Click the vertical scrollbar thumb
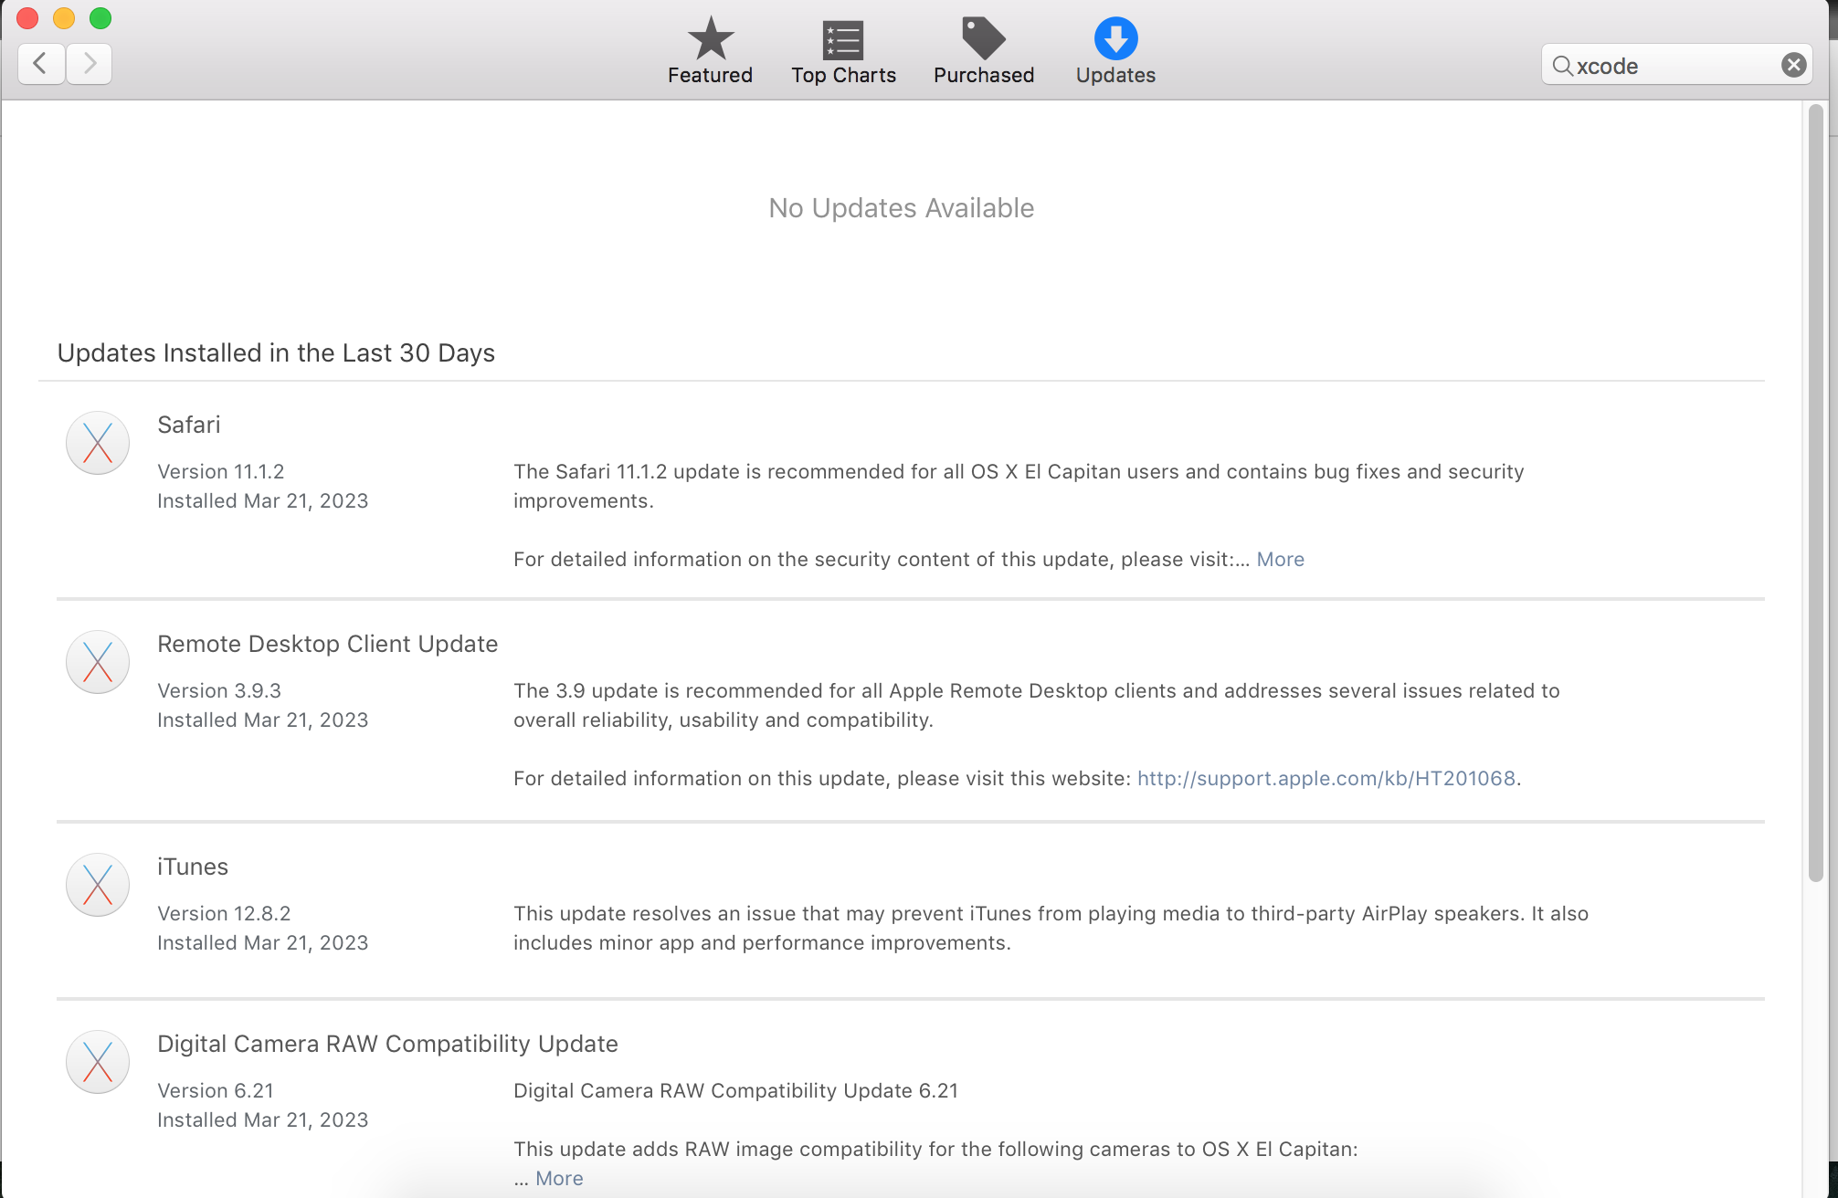The image size is (1838, 1198). tap(1815, 493)
